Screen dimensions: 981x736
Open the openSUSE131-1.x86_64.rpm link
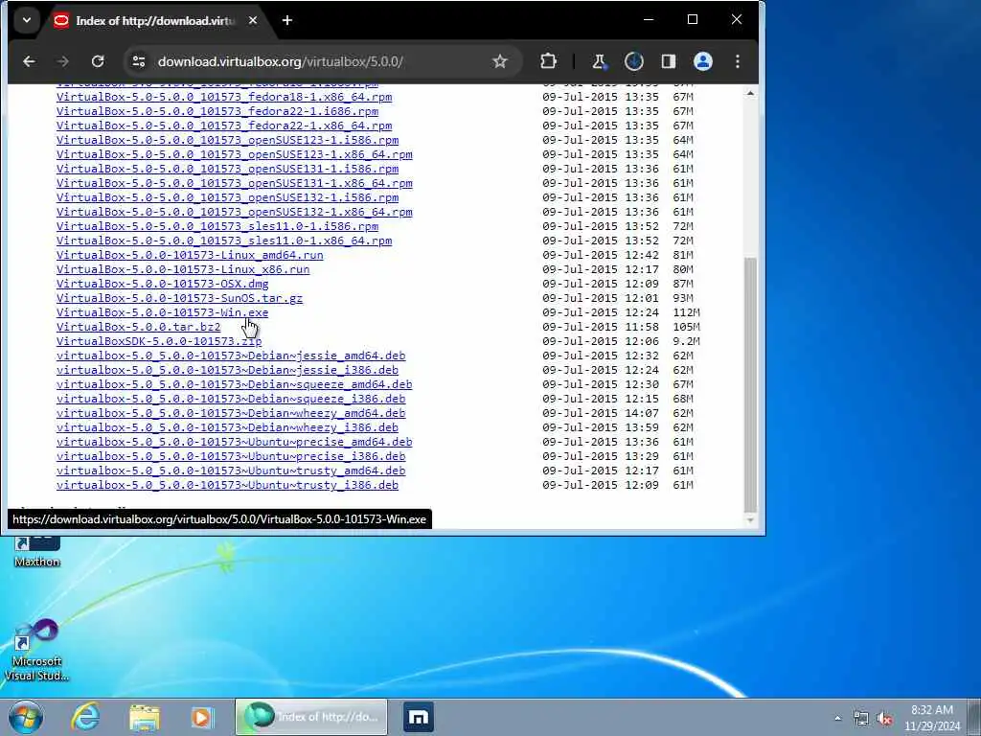pos(234,183)
